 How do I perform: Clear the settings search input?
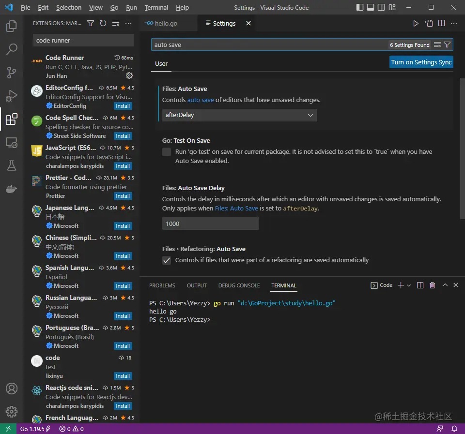(437, 45)
